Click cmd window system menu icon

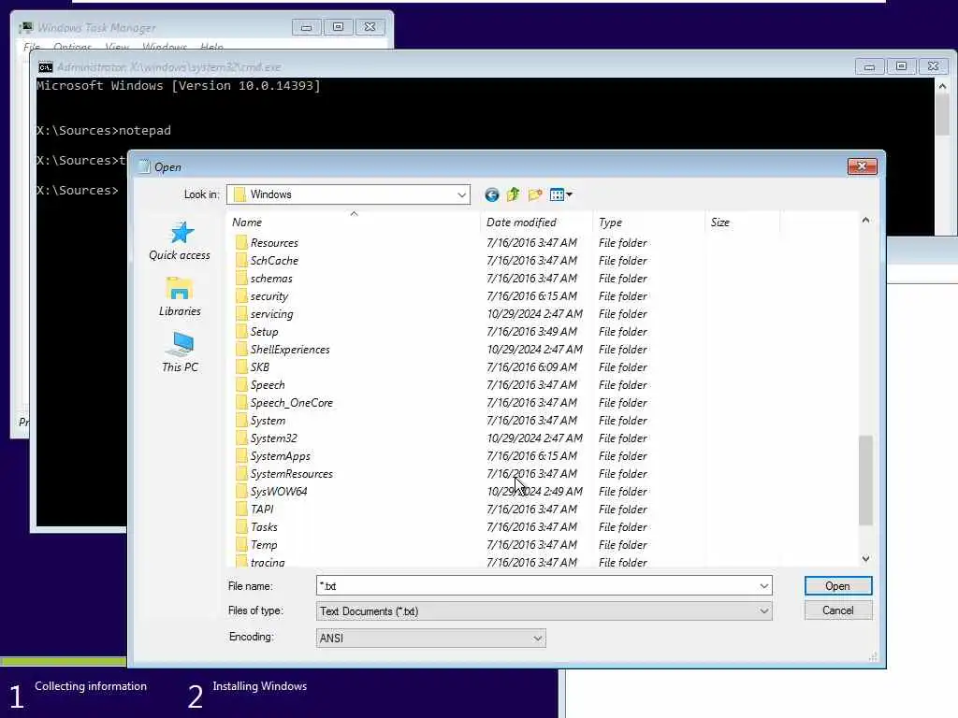pyautogui.click(x=46, y=67)
